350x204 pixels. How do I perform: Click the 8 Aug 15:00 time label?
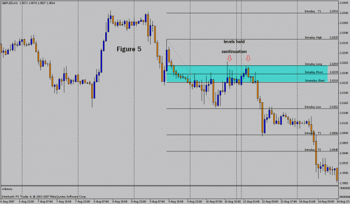click(x=120, y=202)
